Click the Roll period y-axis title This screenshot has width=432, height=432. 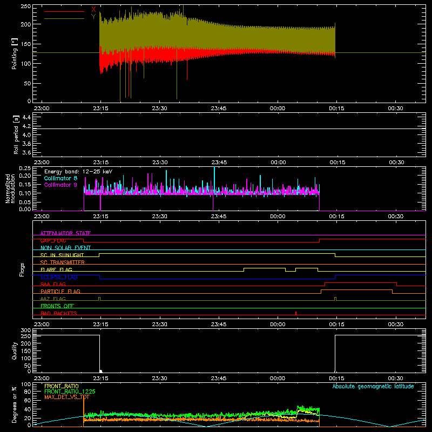click(16, 134)
